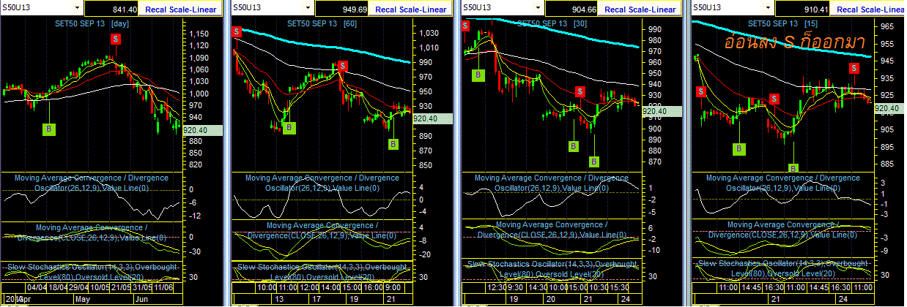Click the 949.69 price field
The height and width of the screenshot is (307, 907).
342,9
